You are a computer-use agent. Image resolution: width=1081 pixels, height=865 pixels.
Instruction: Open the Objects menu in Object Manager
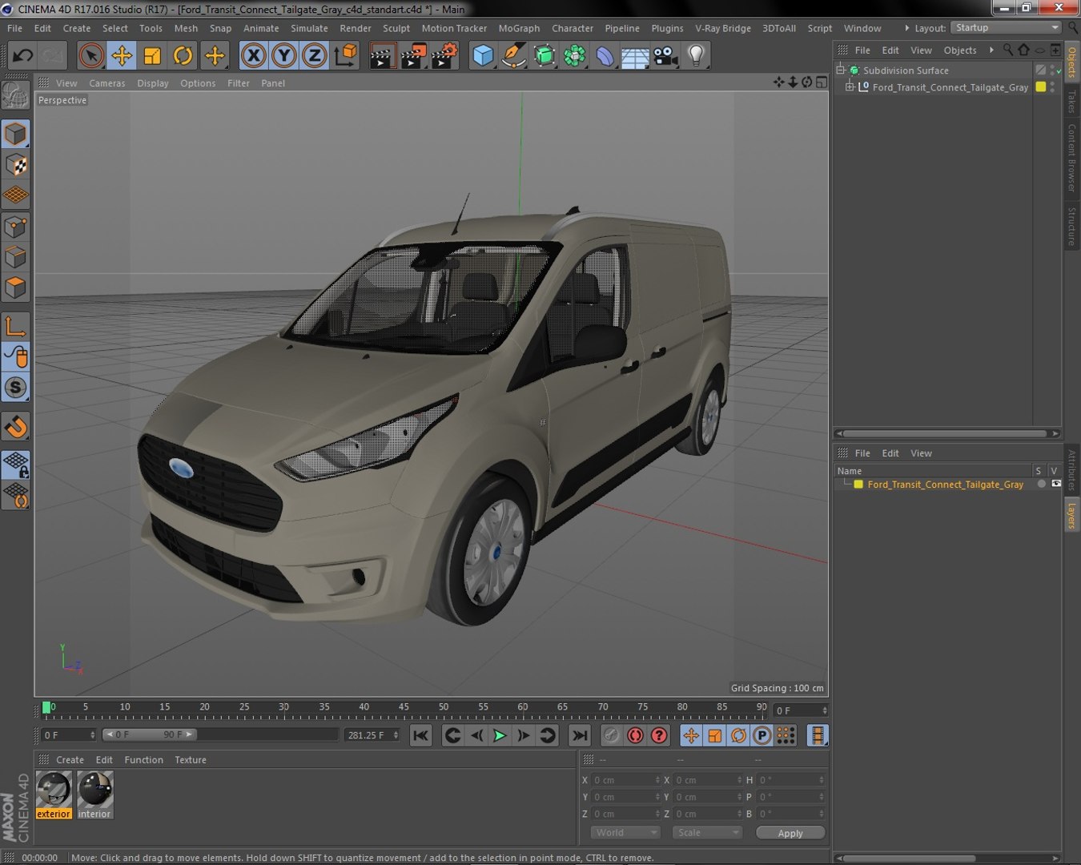pos(960,50)
